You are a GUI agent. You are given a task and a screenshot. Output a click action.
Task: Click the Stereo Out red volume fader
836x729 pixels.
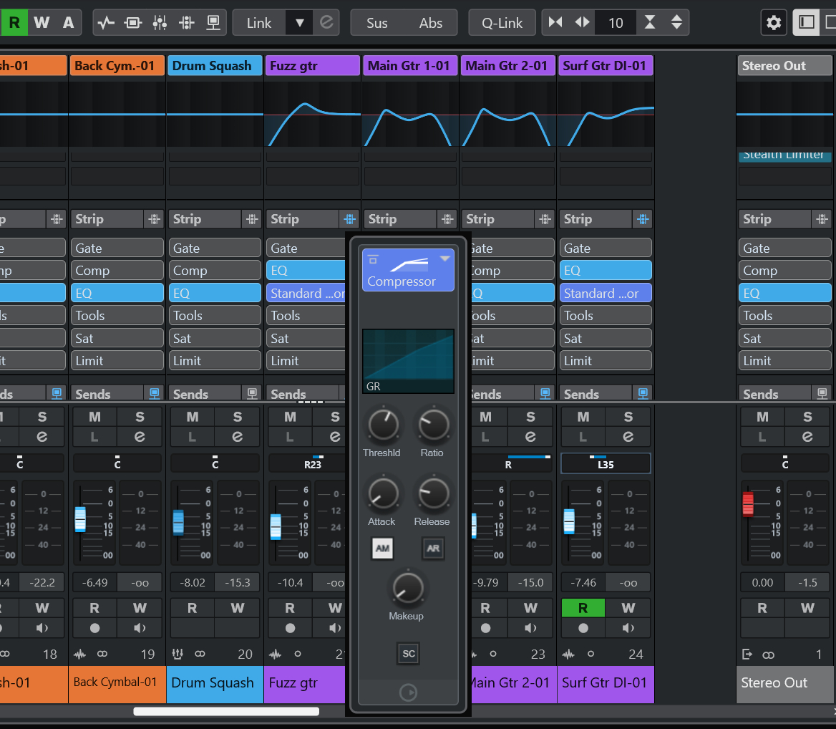pos(748,503)
